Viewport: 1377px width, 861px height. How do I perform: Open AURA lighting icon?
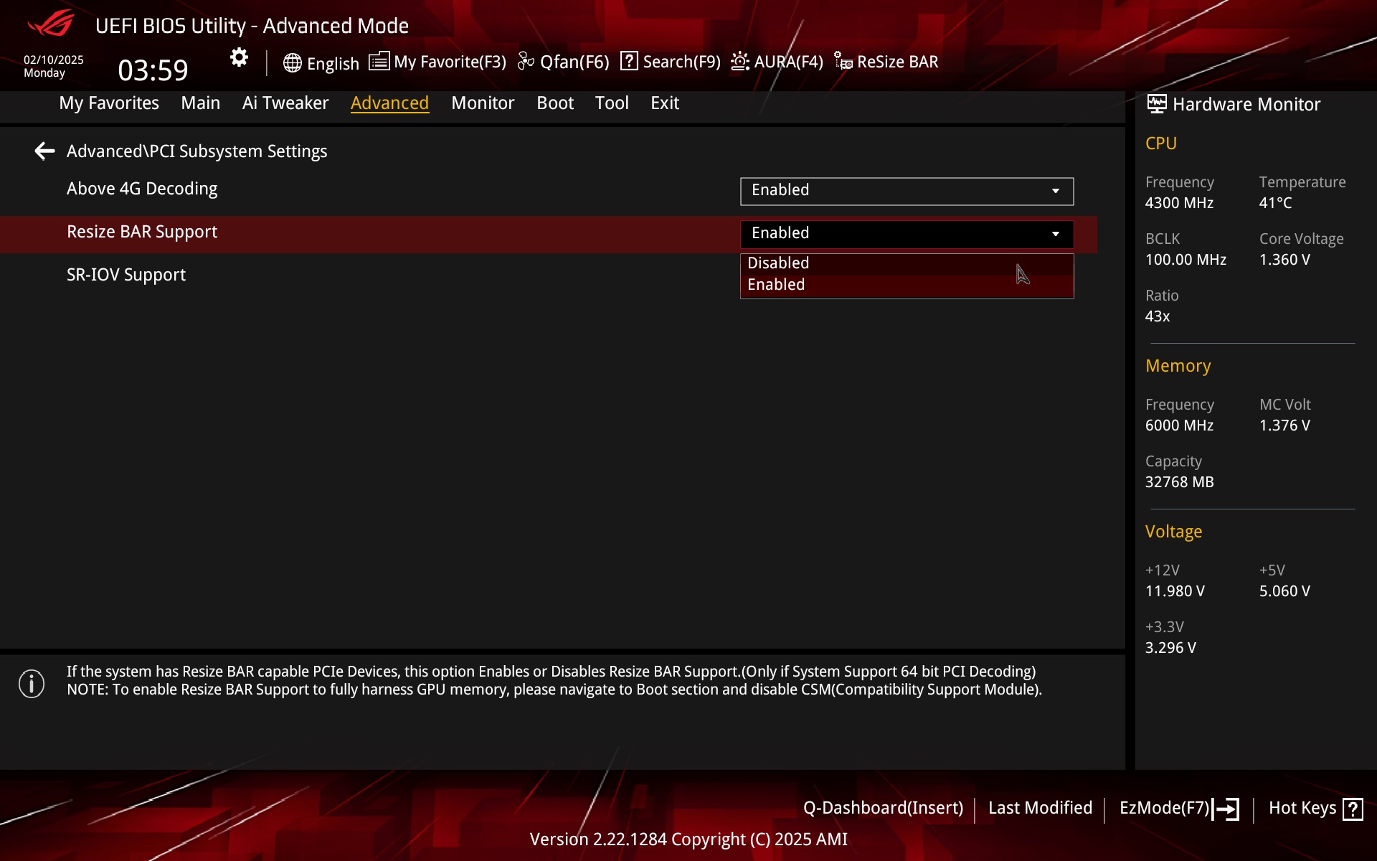[739, 62]
